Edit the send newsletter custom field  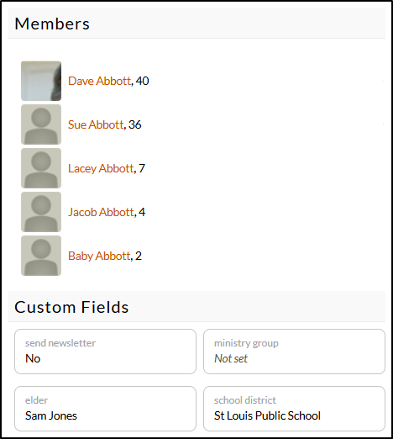click(105, 352)
